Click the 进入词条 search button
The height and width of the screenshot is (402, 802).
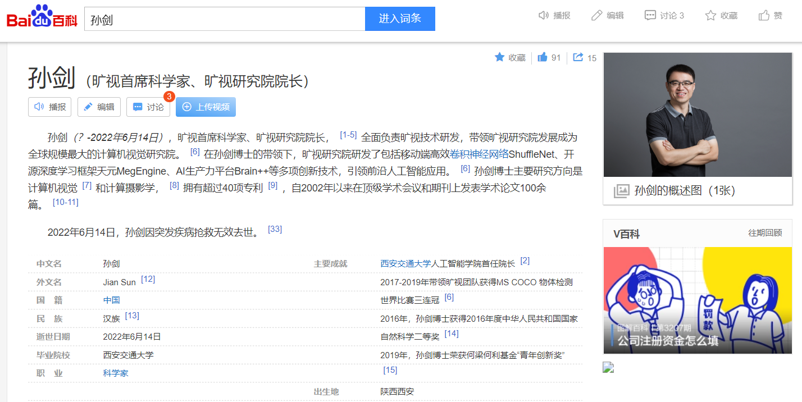[x=400, y=19]
